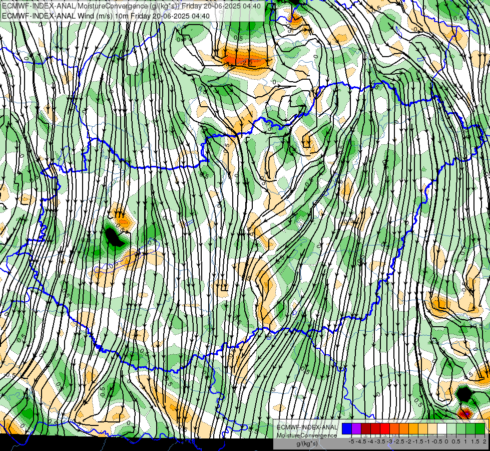Click the black convergence blob near bottom-right corner

[x=464, y=394]
